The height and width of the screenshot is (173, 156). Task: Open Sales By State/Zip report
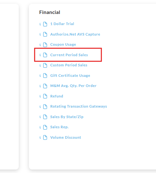[x=67, y=117]
